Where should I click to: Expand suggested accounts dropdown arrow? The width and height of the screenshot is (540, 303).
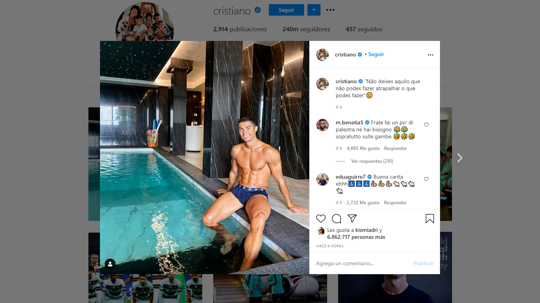pos(314,10)
